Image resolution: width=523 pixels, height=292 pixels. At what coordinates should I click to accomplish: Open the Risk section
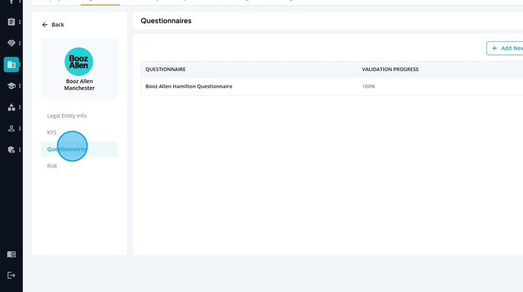point(52,165)
